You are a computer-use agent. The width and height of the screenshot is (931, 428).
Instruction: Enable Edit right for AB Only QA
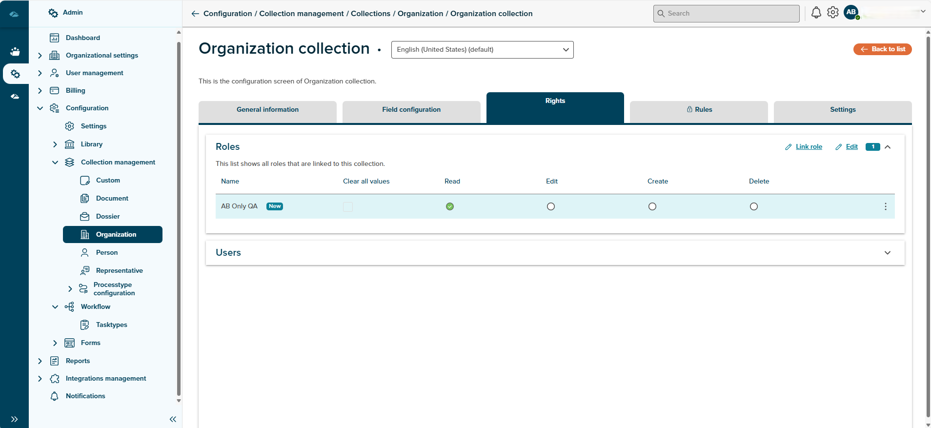point(551,206)
